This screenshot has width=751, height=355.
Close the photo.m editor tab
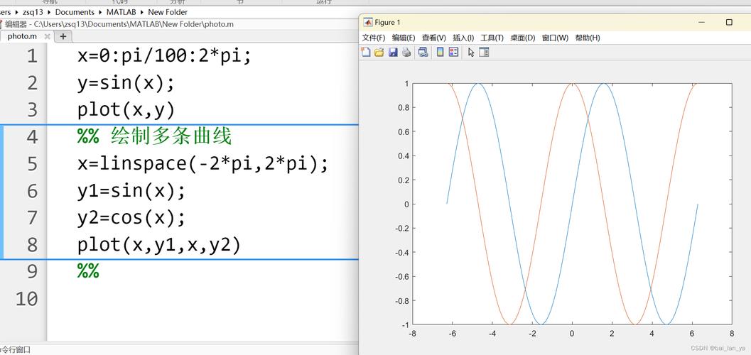click(x=48, y=36)
